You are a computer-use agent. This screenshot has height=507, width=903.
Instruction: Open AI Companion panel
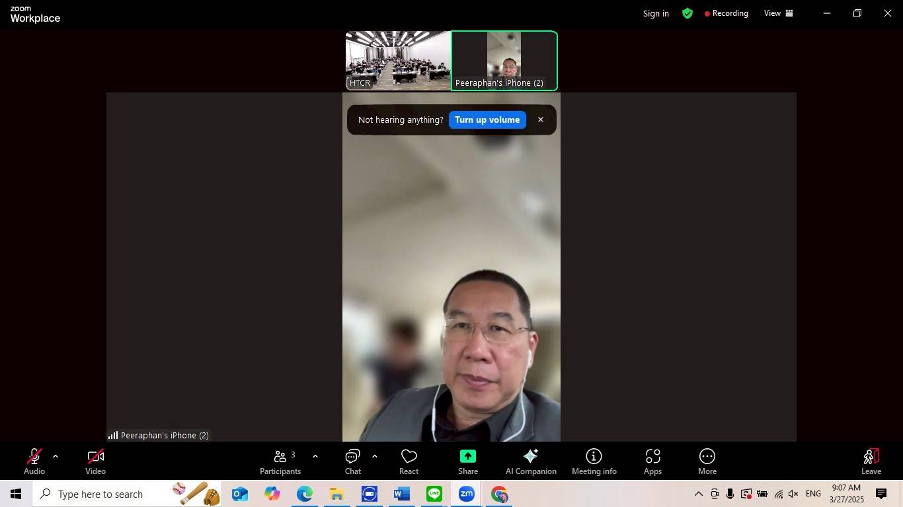pos(530,461)
